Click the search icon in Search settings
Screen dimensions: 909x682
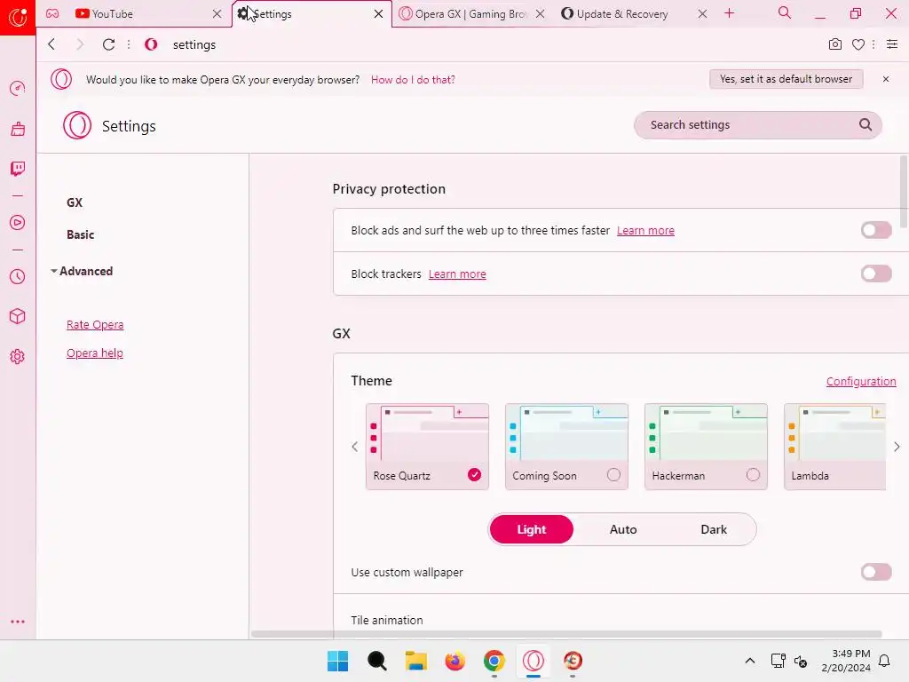pyautogui.click(x=865, y=124)
